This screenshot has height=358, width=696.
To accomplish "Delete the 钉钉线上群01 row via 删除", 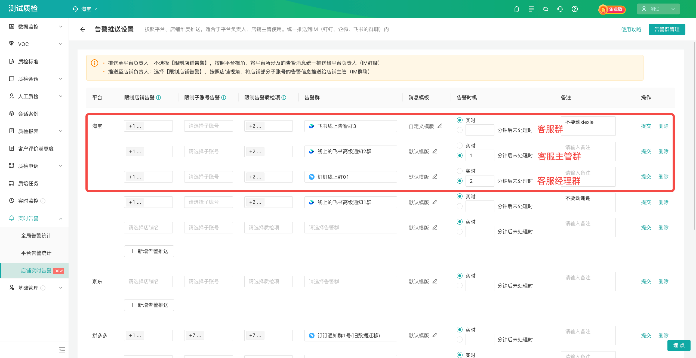I will point(663,177).
